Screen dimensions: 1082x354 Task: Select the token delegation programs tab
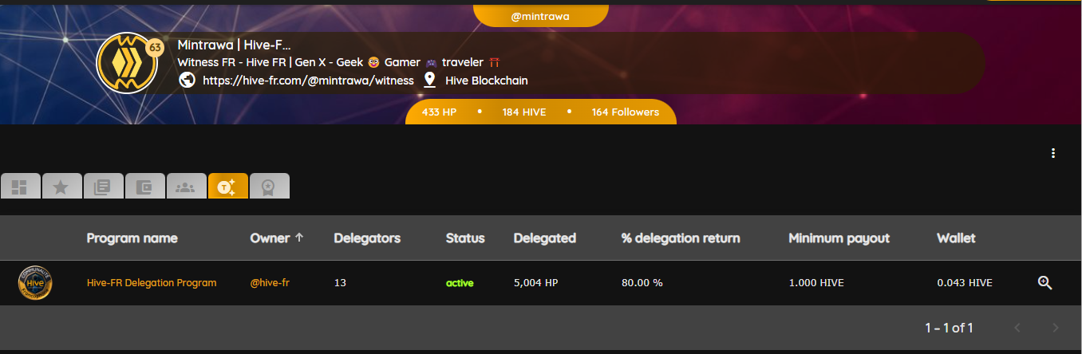(227, 187)
